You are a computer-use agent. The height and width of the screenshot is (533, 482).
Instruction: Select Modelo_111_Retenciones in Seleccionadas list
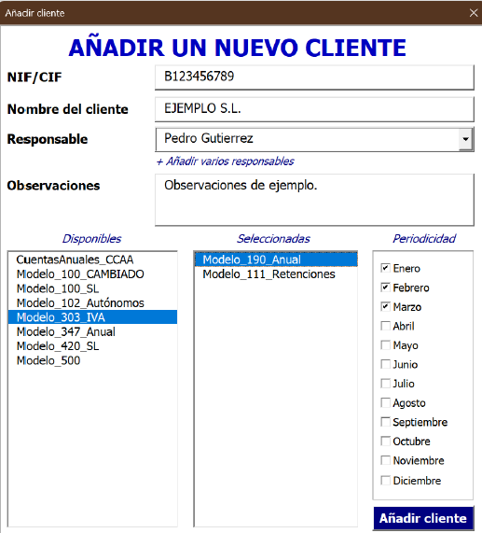(x=276, y=274)
